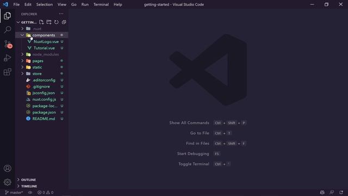The width and height of the screenshot is (348, 196).
Task: Open the Help menu
Action: click(118, 4)
